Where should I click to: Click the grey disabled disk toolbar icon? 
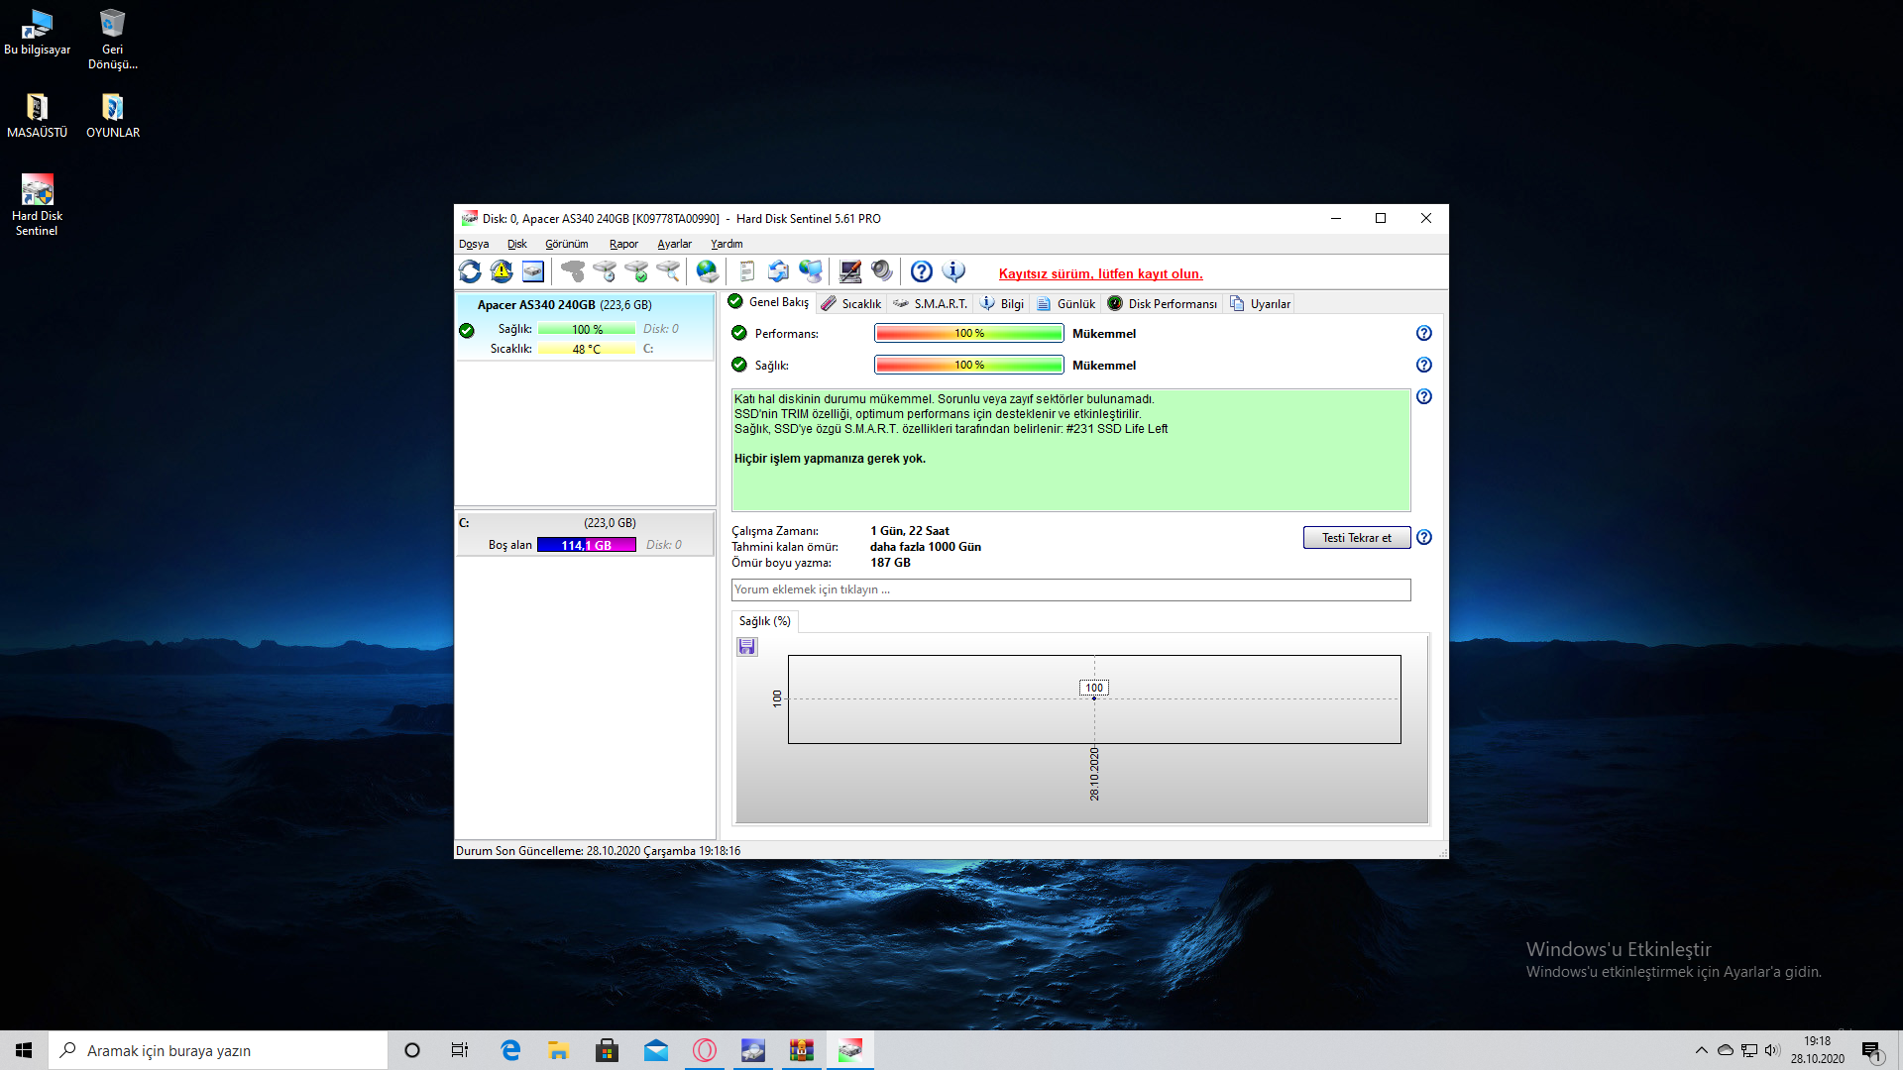coord(573,271)
